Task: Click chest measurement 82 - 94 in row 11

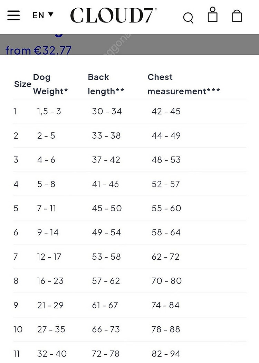Action: coord(166,354)
